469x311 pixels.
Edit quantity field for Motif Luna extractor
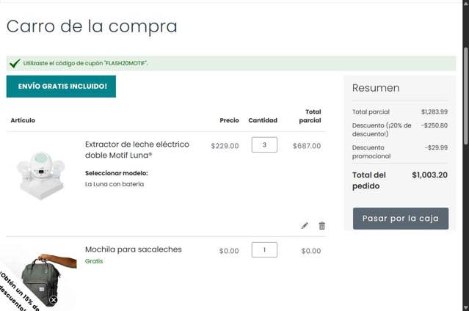(x=264, y=144)
